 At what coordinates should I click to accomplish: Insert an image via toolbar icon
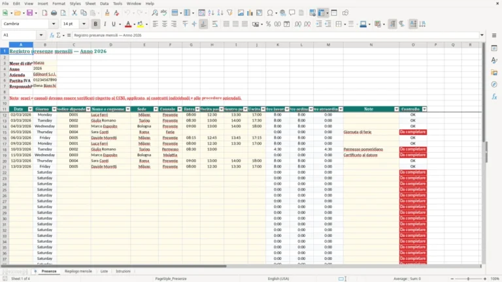click(241, 13)
